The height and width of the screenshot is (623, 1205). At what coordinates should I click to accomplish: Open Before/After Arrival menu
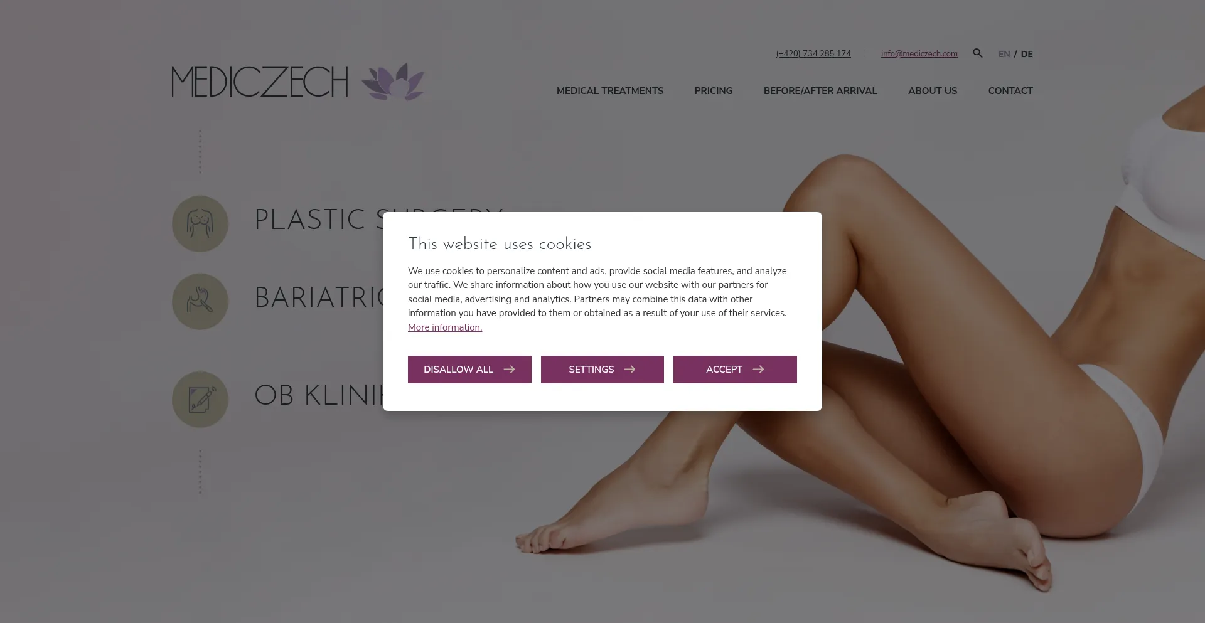(820, 91)
